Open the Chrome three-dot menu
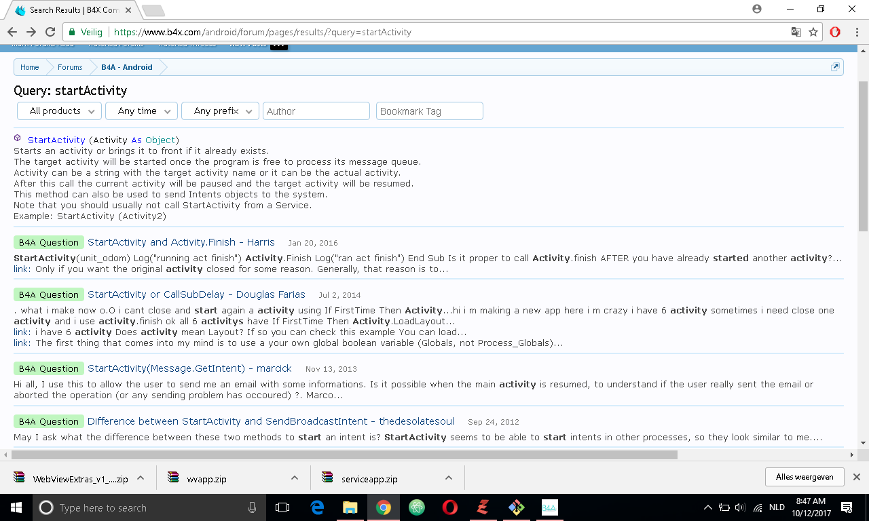Screen dimensions: 869x521 pos(856,32)
